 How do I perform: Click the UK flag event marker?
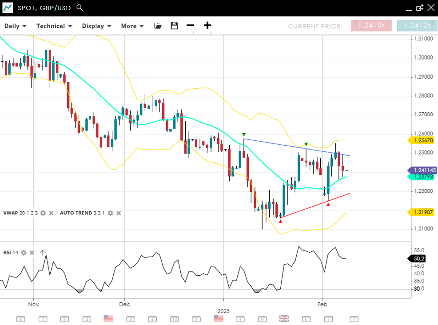[284, 318]
